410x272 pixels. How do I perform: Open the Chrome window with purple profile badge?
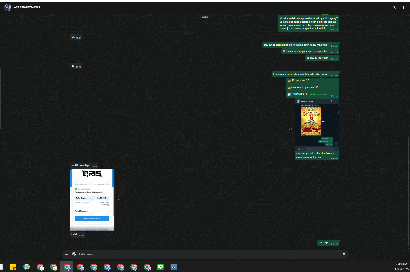[134, 267]
